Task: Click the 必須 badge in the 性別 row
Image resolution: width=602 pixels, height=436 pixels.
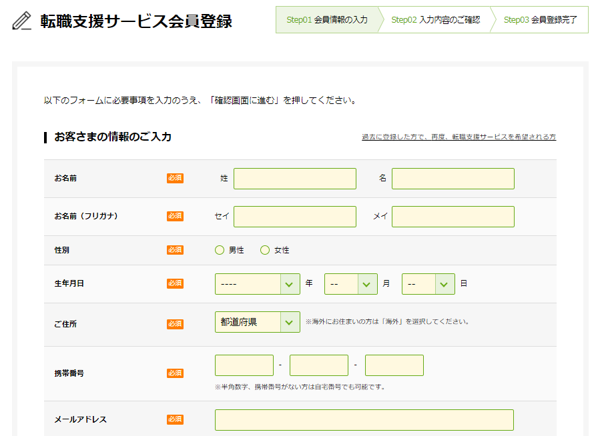Action: (x=175, y=250)
